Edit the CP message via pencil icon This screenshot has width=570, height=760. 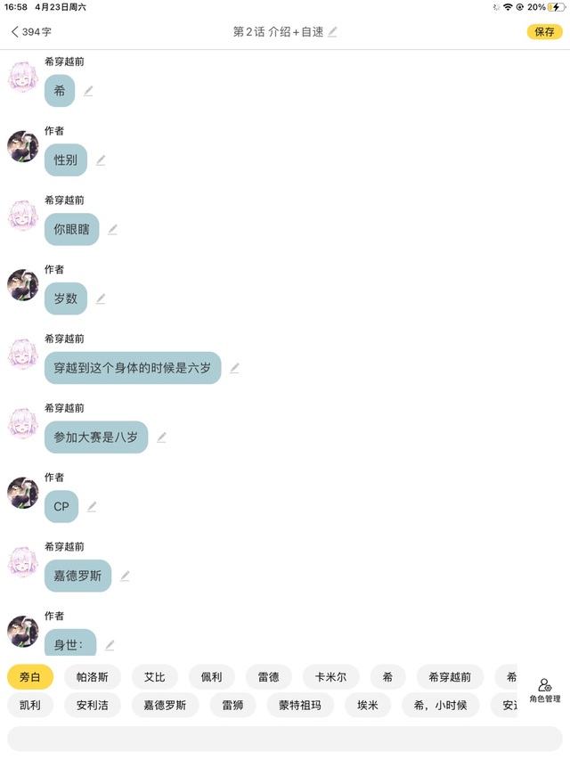coord(92,506)
